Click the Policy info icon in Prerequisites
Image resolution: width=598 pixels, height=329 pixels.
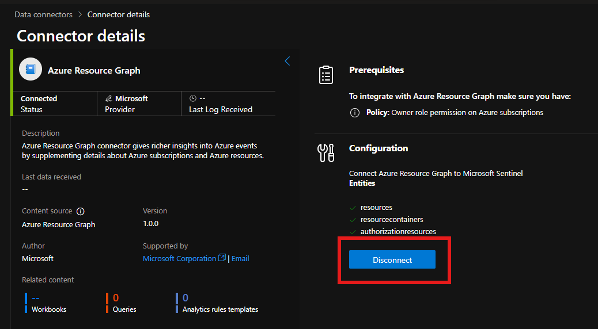click(x=355, y=113)
